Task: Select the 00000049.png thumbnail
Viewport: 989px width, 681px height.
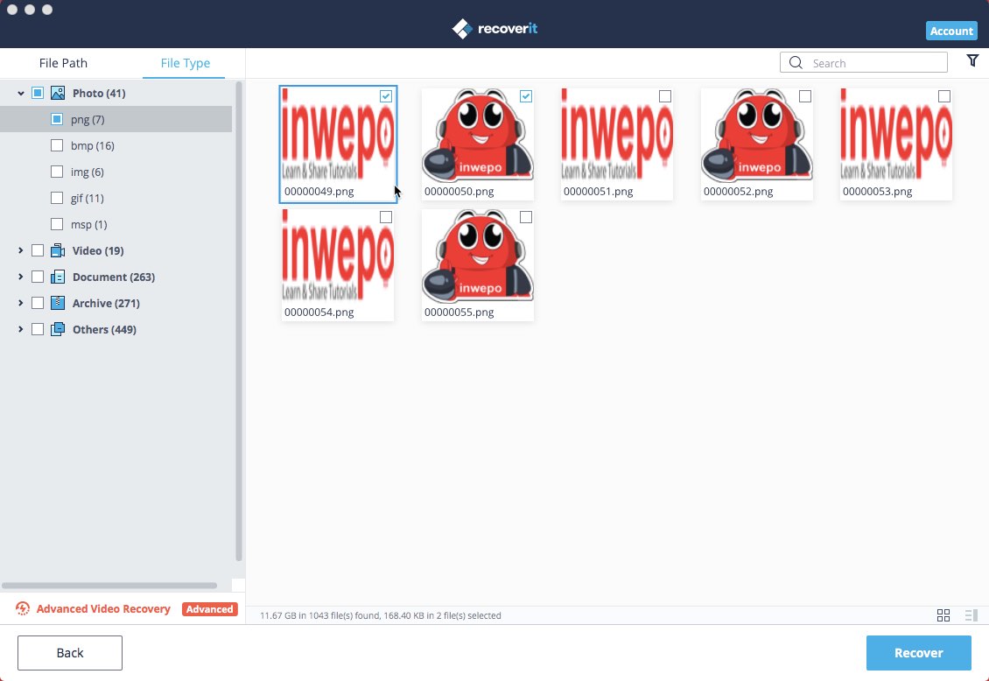Action: click(x=338, y=144)
